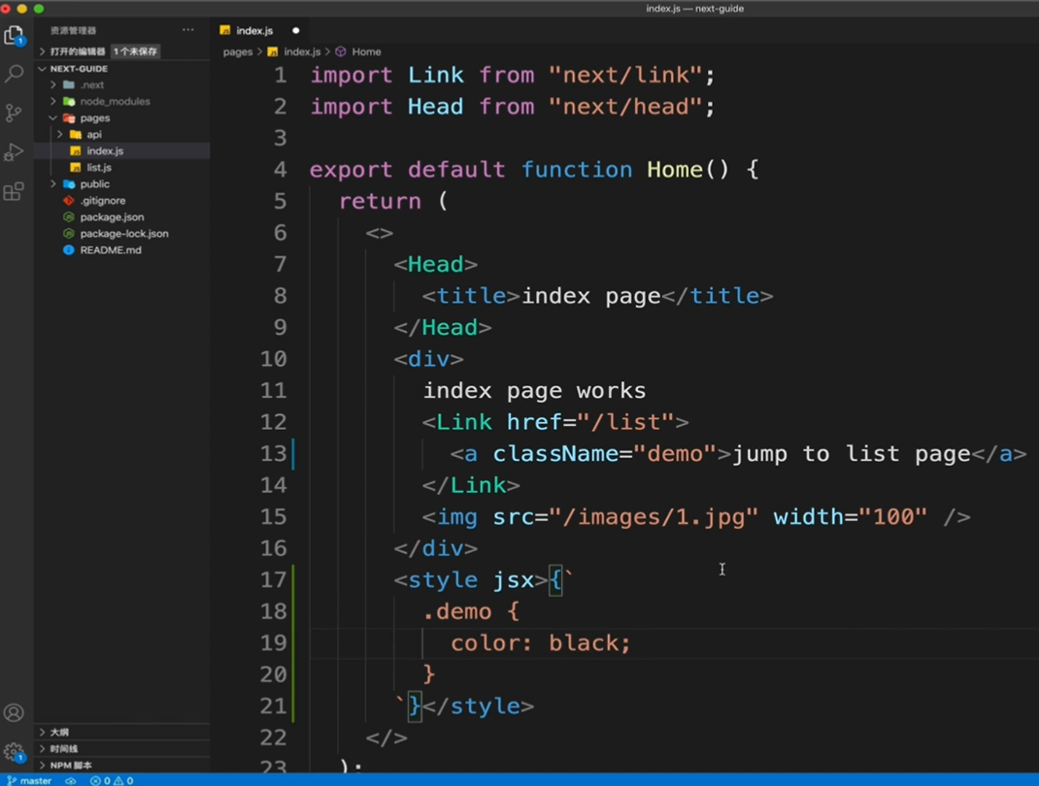Viewport: 1039px width, 786px height.
Task: Click the "/images/1.jpg" src value
Action: [654, 516]
